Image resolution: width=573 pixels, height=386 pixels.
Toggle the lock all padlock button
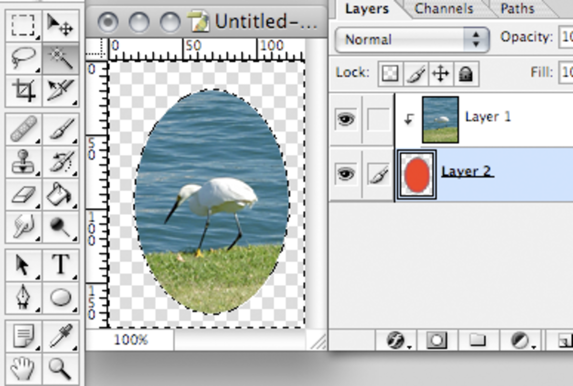tap(466, 74)
